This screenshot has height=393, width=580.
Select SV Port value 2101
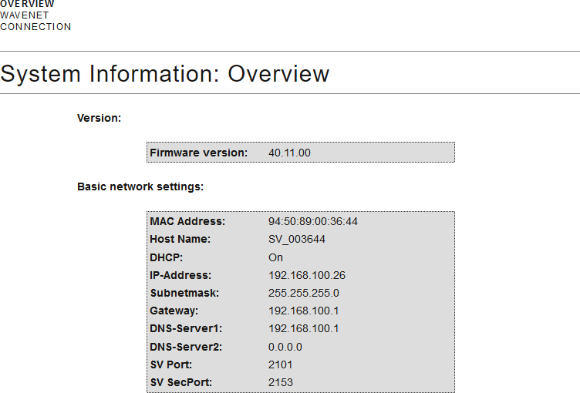tap(280, 364)
